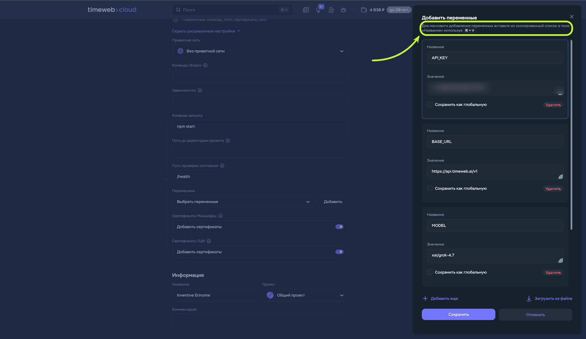
Task: Click the help icon next to Сертификаты ТЦИ
Action: pyautogui.click(x=209, y=241)
